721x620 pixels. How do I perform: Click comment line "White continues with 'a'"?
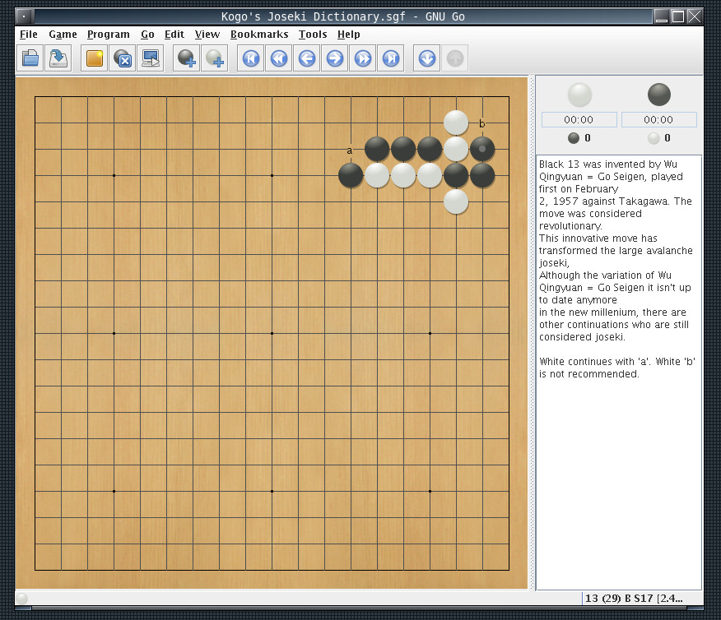click(595, 362)
